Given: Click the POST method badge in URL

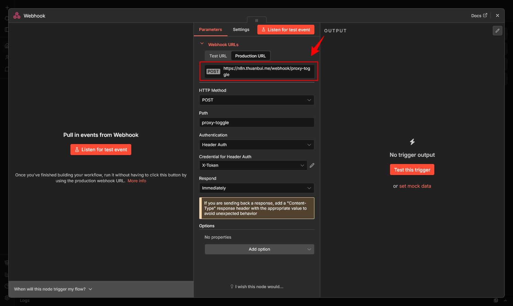Looking at the screenshot, I should click(x=213, y=72).
